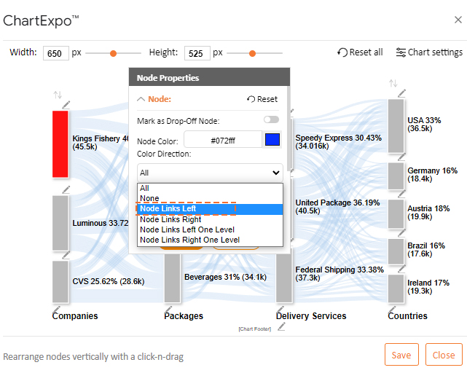Image resolution: width=467 pixels, height=381 pixels.
Task: Click the Height px input field
Action: point(196,53)
